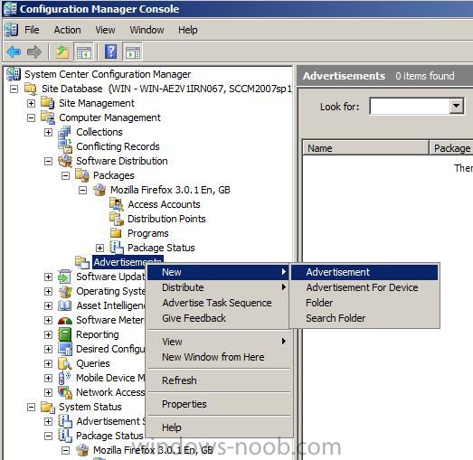
Task: Open the blue Help question mark icon
Action: 110,52
